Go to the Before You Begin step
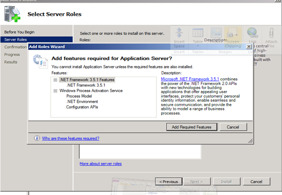Viewport: 282px width, 195px height. point(19,32)
